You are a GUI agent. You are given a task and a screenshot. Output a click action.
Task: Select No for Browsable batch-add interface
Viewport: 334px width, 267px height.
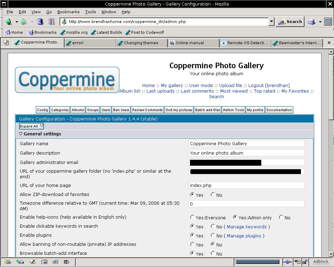[x=213, y=253]
